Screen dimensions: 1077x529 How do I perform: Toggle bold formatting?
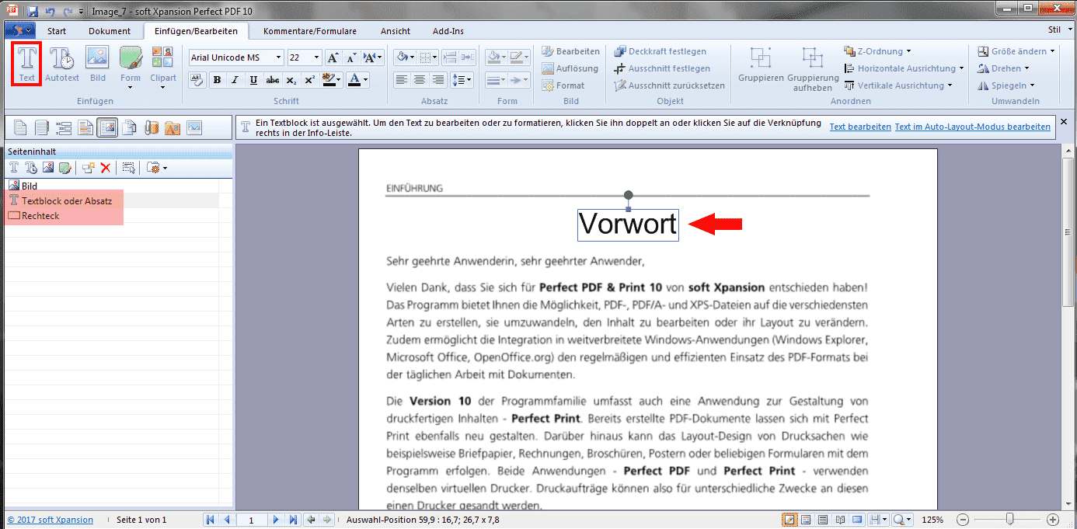click(x=217, y=80)
